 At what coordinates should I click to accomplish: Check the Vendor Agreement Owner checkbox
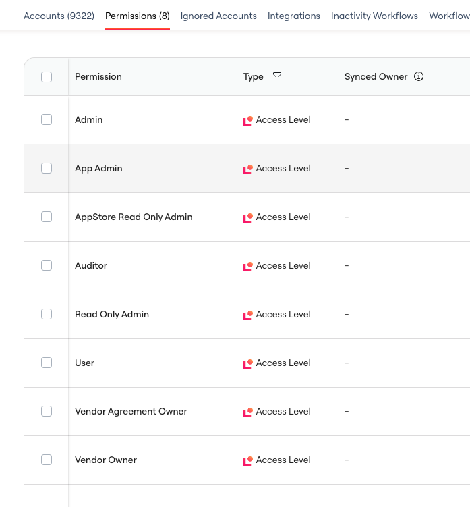tap(47, 411)
